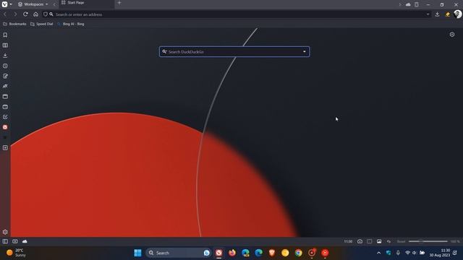Screen dimensions: 463x260
Task: Toggle images and animation in the status bar
Action: point(379,241)
